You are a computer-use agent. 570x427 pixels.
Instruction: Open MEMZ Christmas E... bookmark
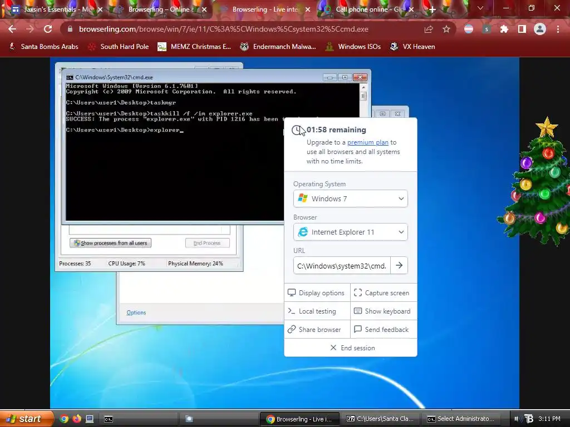pos(194,47)
